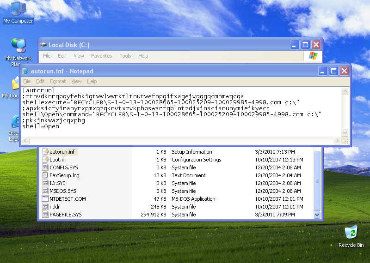
Task: Click the Windows flag logo in Explorer
Action: click(313, 56)
